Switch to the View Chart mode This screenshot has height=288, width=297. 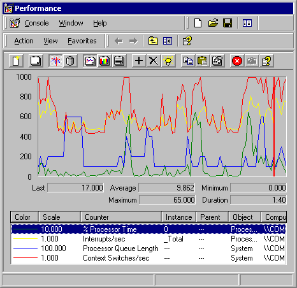(x=91, y=61)
